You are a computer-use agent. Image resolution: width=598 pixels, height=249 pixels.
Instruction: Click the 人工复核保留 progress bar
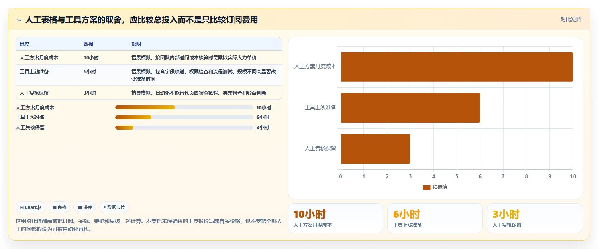pyautogui.click(x=184, y=128)
